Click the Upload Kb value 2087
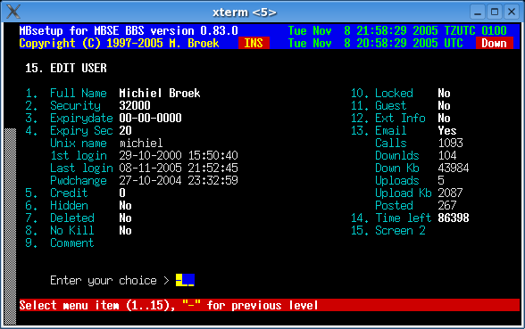The width and height of the screenshot is (525, 329). pyautogui.click(x=450, y=193)
